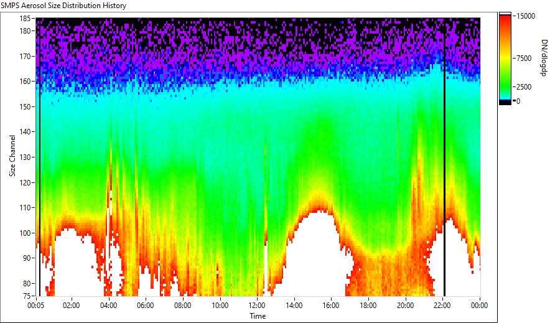Click the 2500 color scale label
The height and width of the screenshot is (323, 550).
click(x=524, y=87)
